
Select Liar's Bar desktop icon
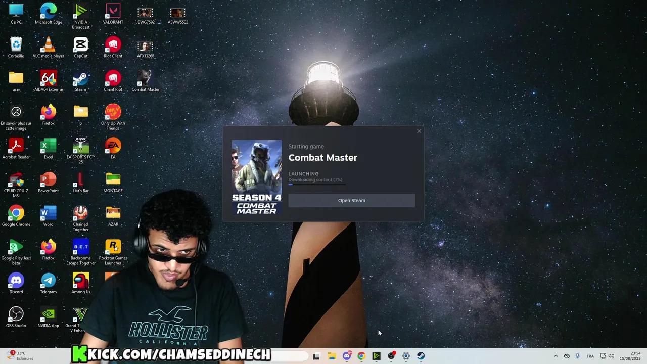tap(81, 183)
